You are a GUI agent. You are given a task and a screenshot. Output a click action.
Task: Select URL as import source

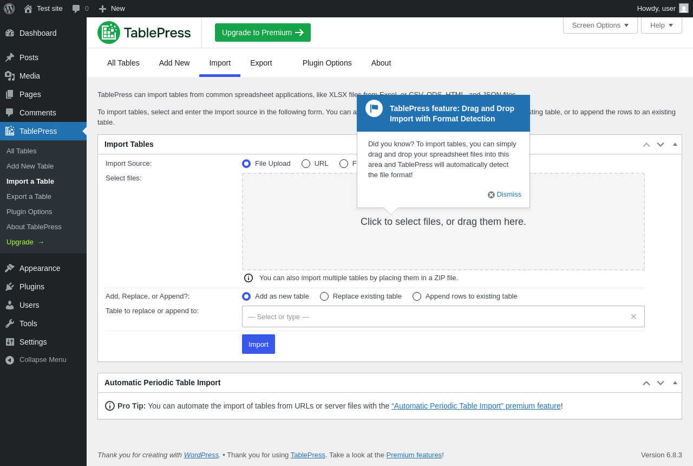tap(306, 164)
